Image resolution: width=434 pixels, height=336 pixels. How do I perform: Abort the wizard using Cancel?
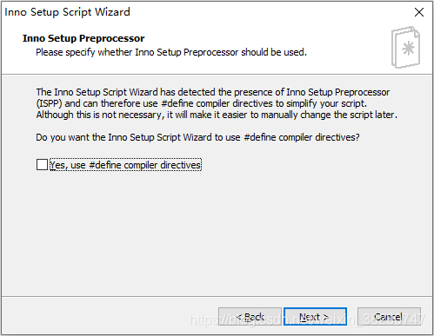point(389,317)
